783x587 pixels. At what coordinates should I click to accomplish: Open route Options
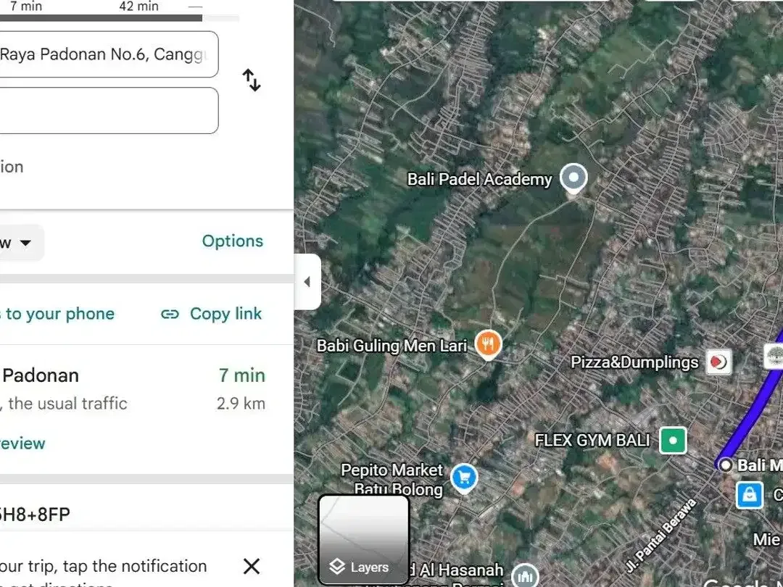click(x=232, y=241)
